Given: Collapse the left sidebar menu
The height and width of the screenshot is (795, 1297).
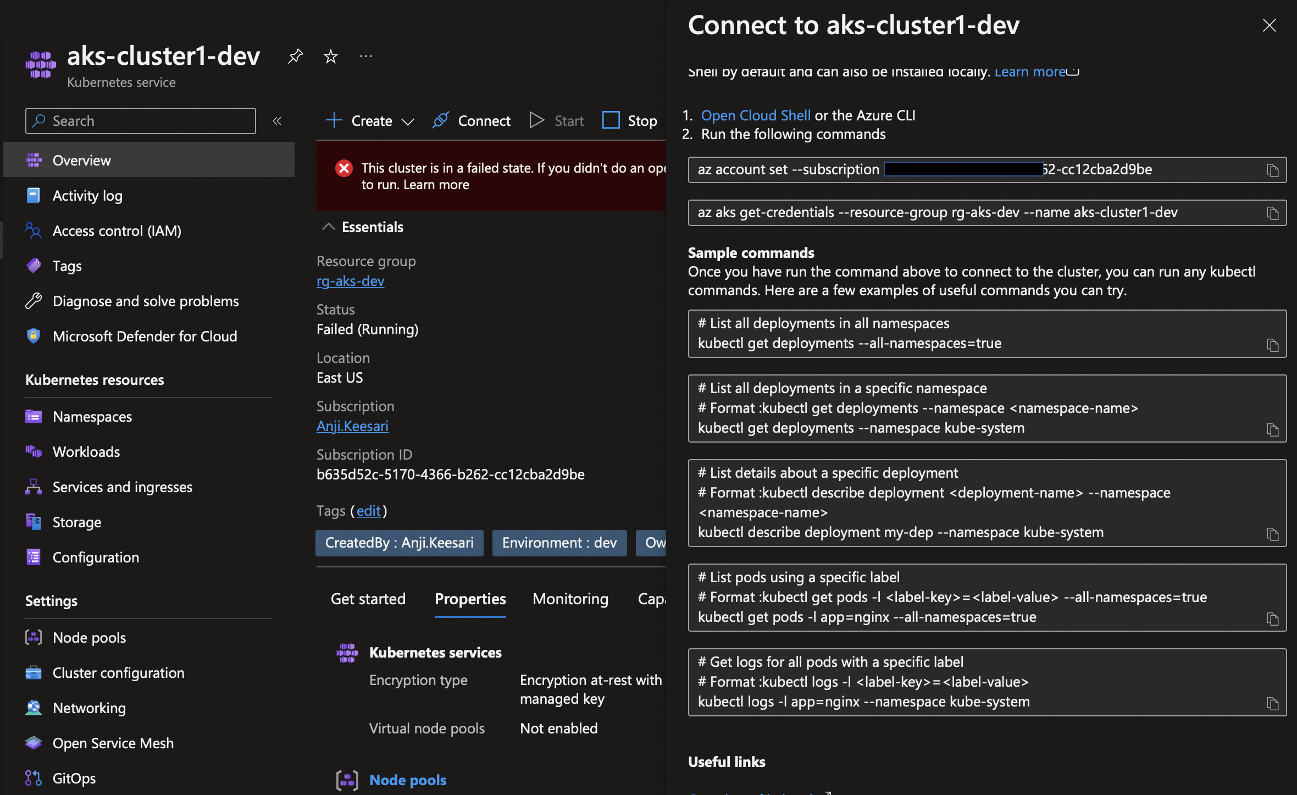Looking at the screenshot, I should coord(277,121).
